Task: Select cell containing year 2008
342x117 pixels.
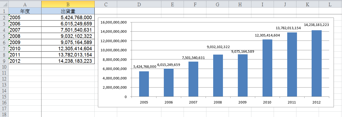Action: [25, 36]
